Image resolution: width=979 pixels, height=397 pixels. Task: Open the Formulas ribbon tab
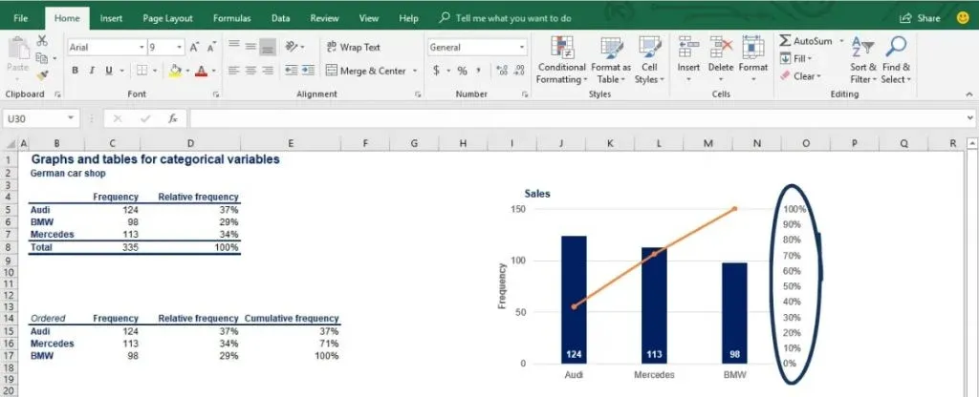pyautogui.click(x=231, y=18)
